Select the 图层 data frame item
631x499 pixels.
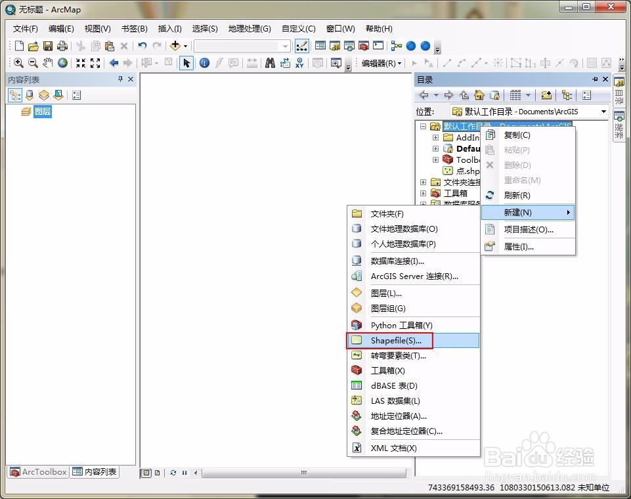click(42, 112)
